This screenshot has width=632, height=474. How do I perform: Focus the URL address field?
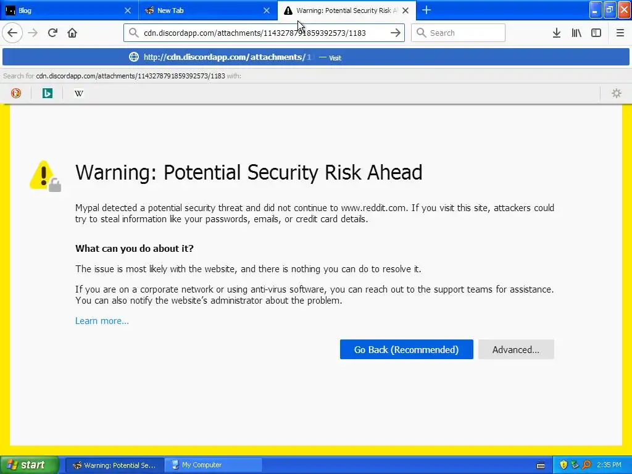tap(264, 33)
